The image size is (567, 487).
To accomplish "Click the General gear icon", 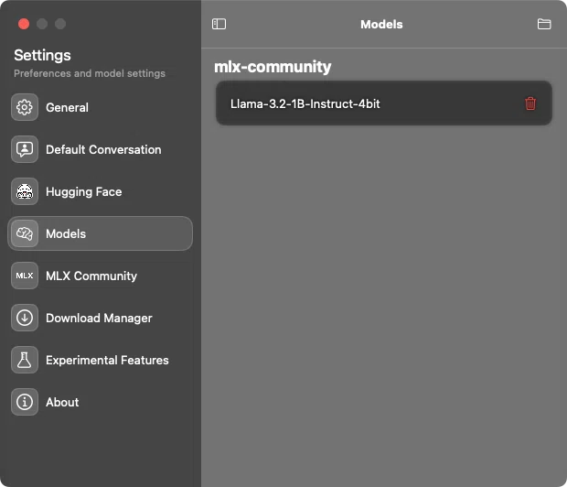I will click(x=25, y=107).
